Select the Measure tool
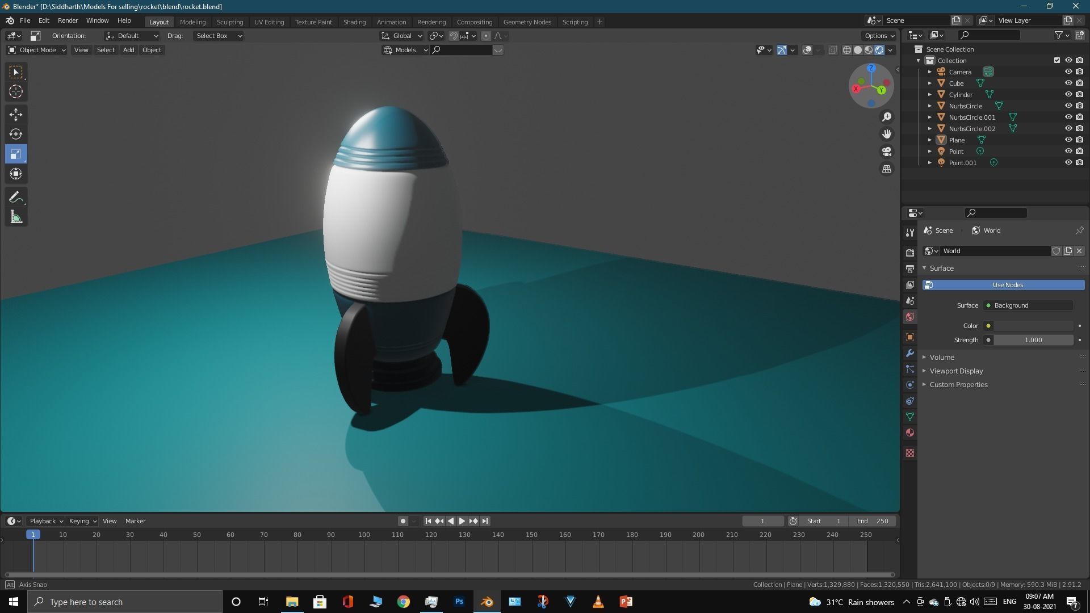Screen dimensions: 1090x613 16,217
